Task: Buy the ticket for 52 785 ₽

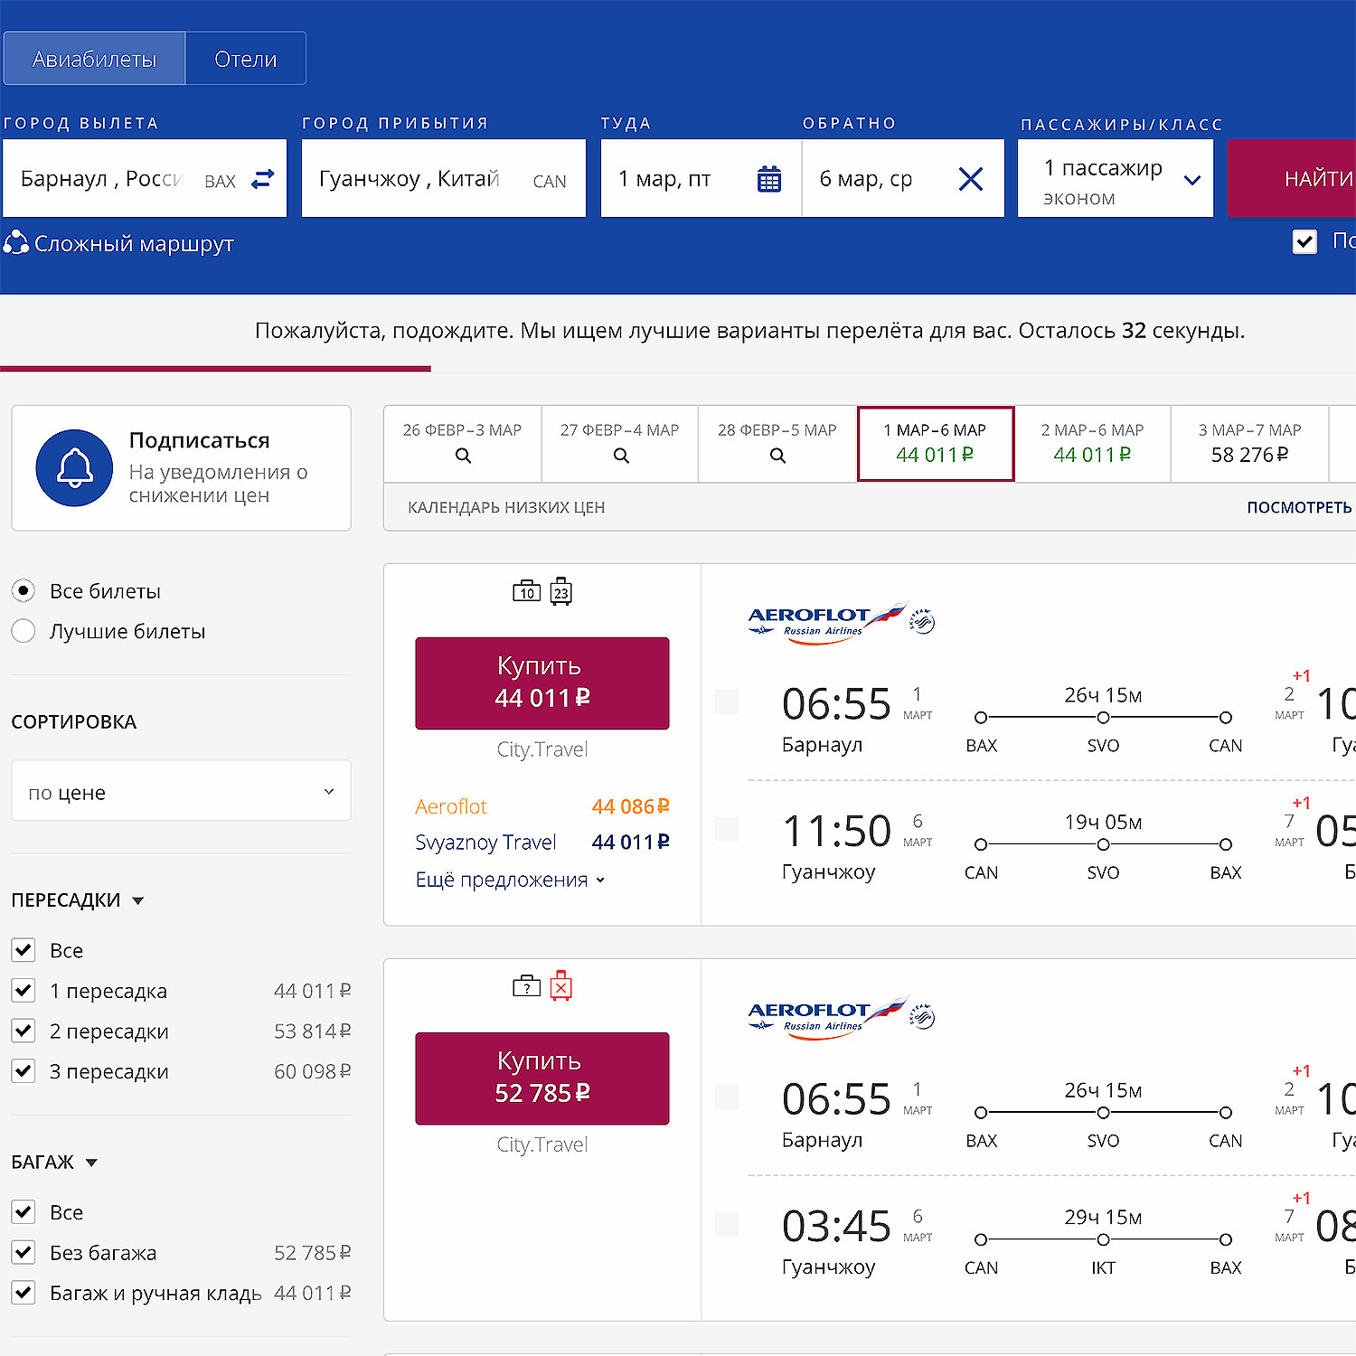Action: (x=542, y=1078)
